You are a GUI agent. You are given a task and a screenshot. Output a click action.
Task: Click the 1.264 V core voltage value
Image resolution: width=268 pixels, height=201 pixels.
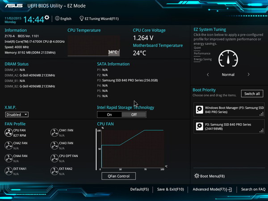(143, 38)
